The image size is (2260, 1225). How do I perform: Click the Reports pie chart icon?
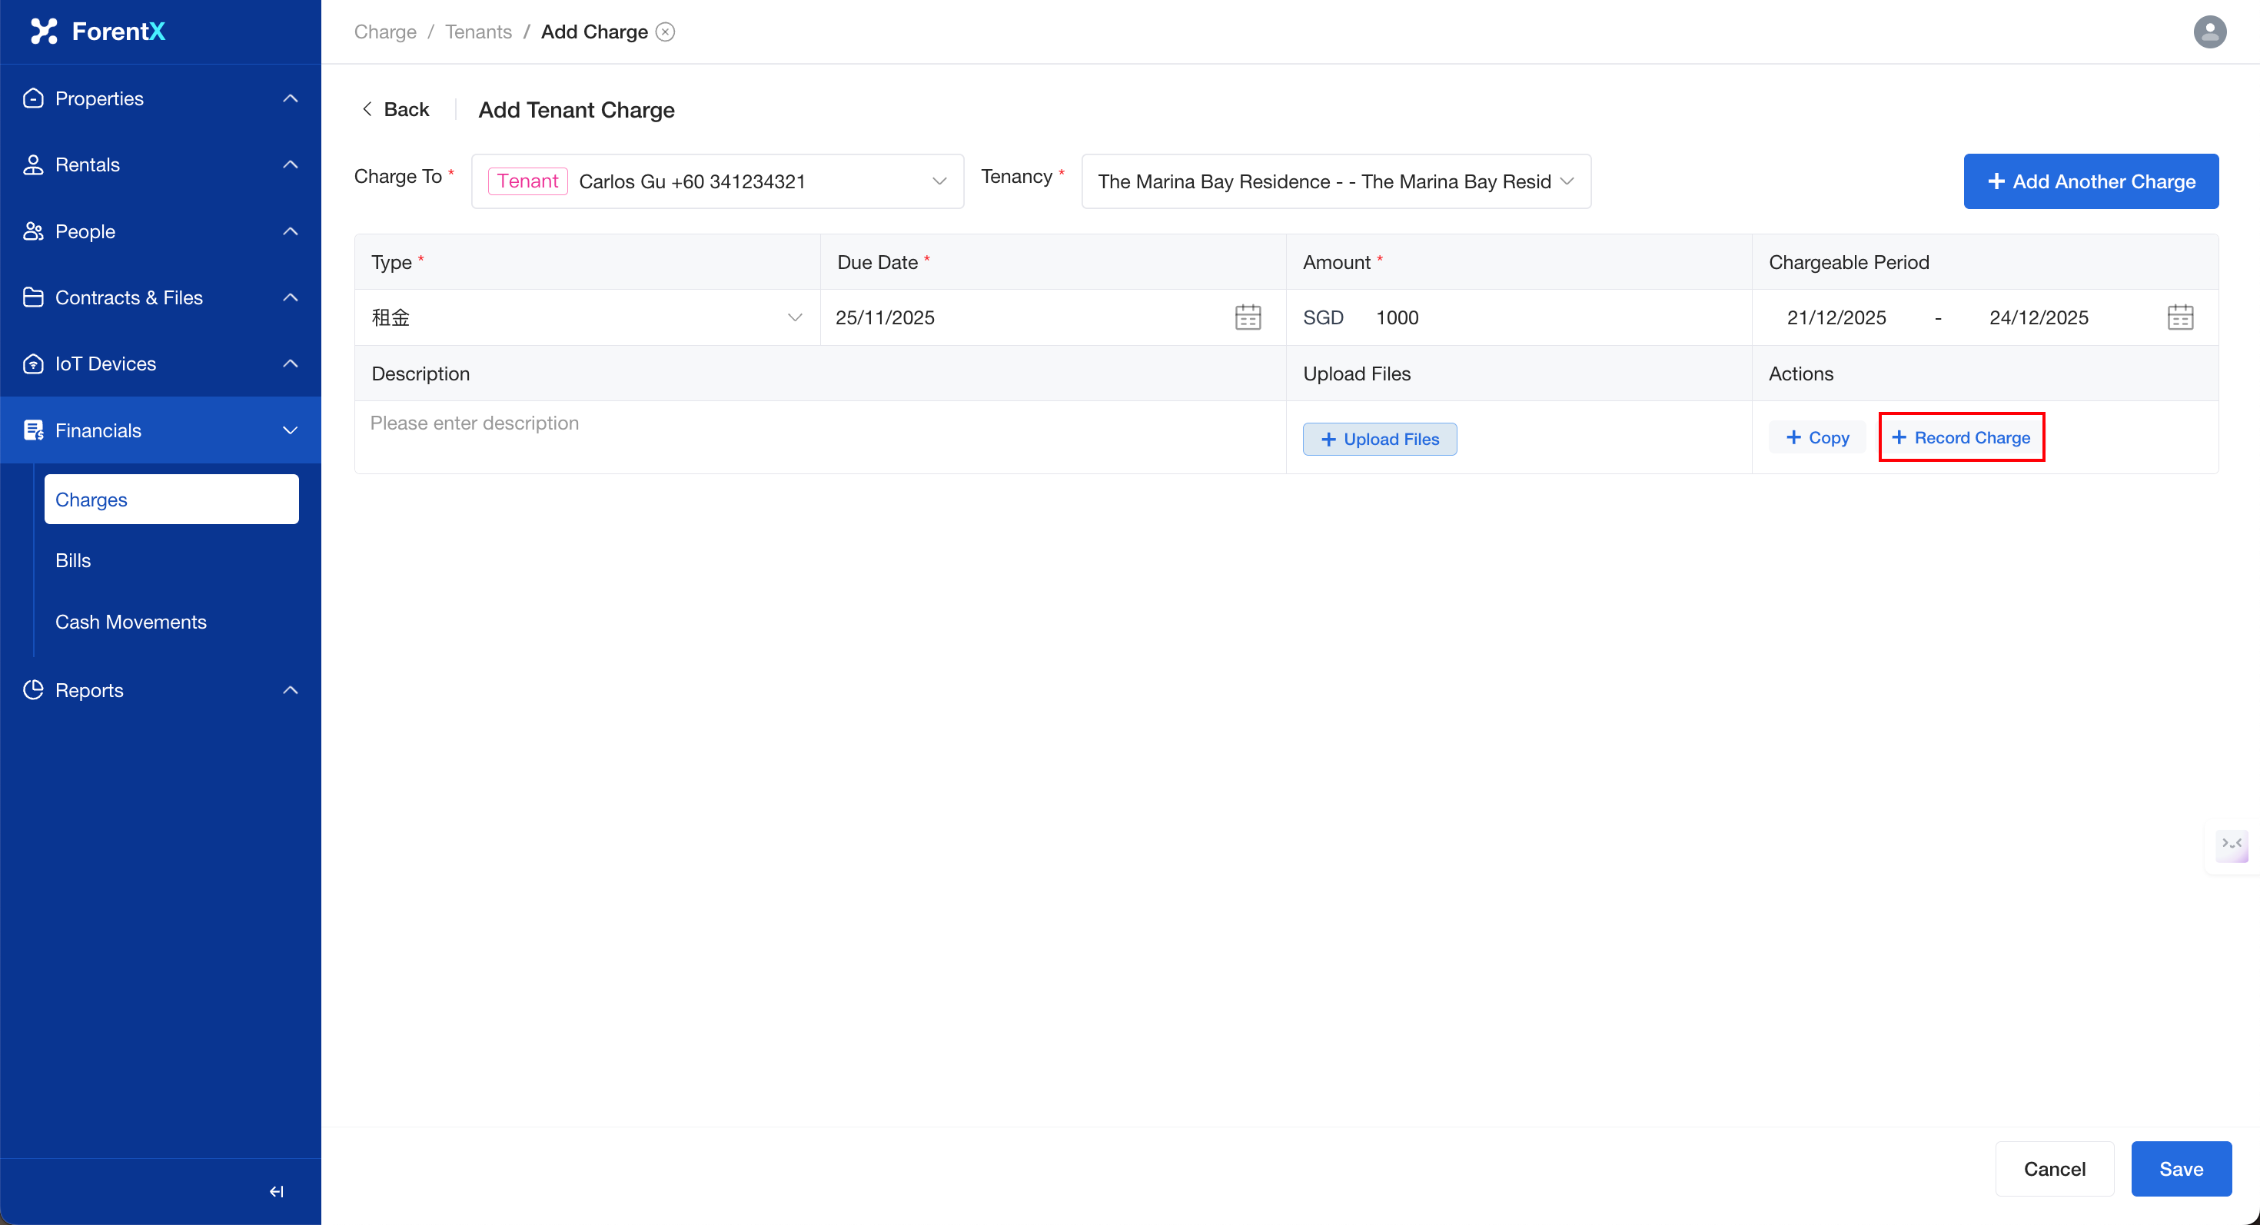pyautogui.click(x=33, y=690)
